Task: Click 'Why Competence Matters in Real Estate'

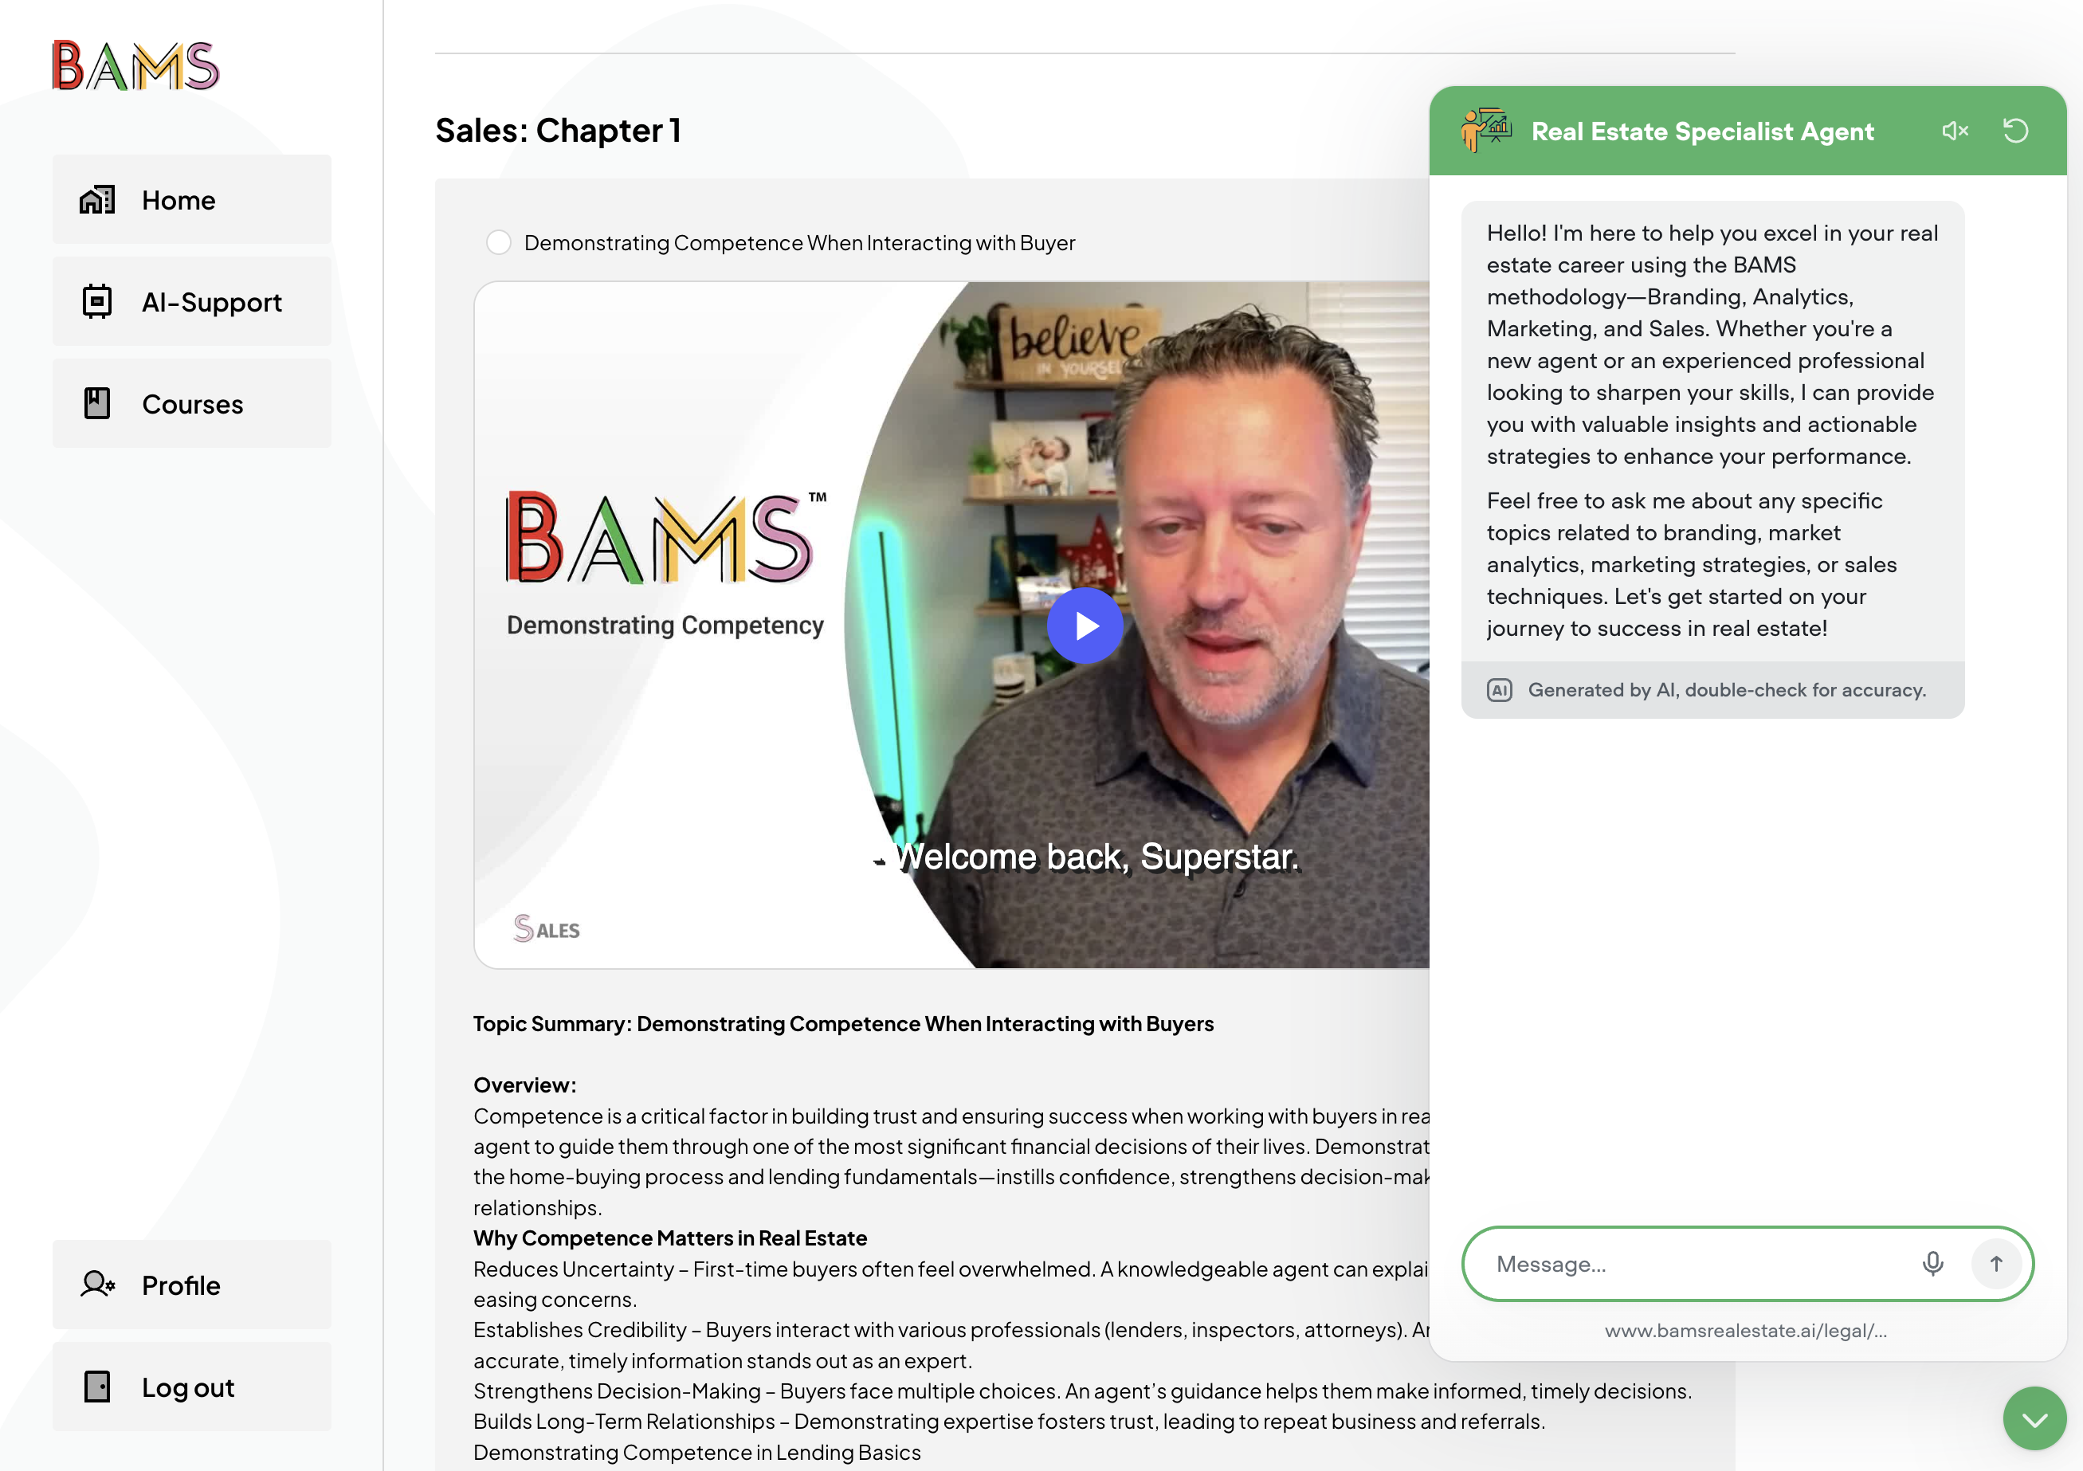Action: tap(670, 1238)
